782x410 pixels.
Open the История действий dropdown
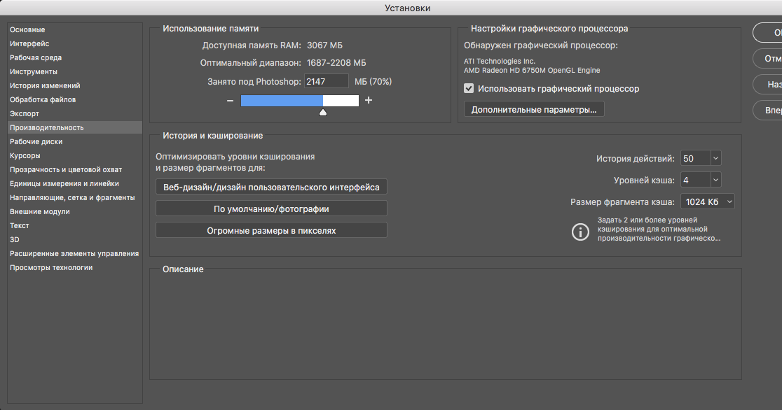(x=715, y=159)
